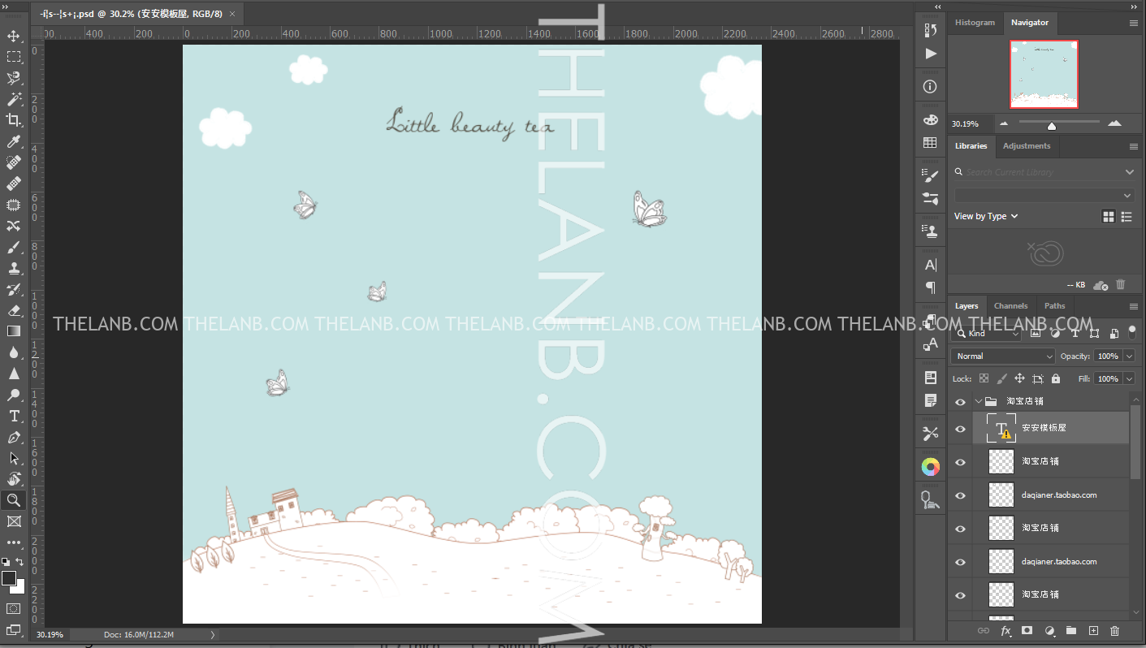Open the History panel icon
Screen dimensions: 1146x648
(931, 30)
